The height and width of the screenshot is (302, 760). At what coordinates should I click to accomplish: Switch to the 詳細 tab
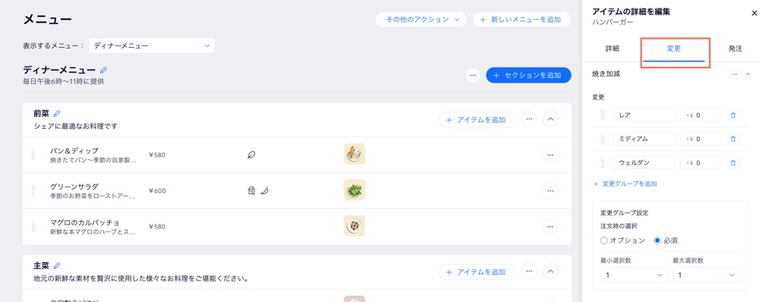tap(612, 49)
